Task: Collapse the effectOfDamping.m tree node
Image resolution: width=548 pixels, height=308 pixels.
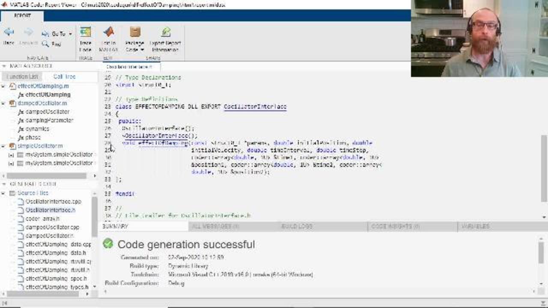Action: pos(3,86)
